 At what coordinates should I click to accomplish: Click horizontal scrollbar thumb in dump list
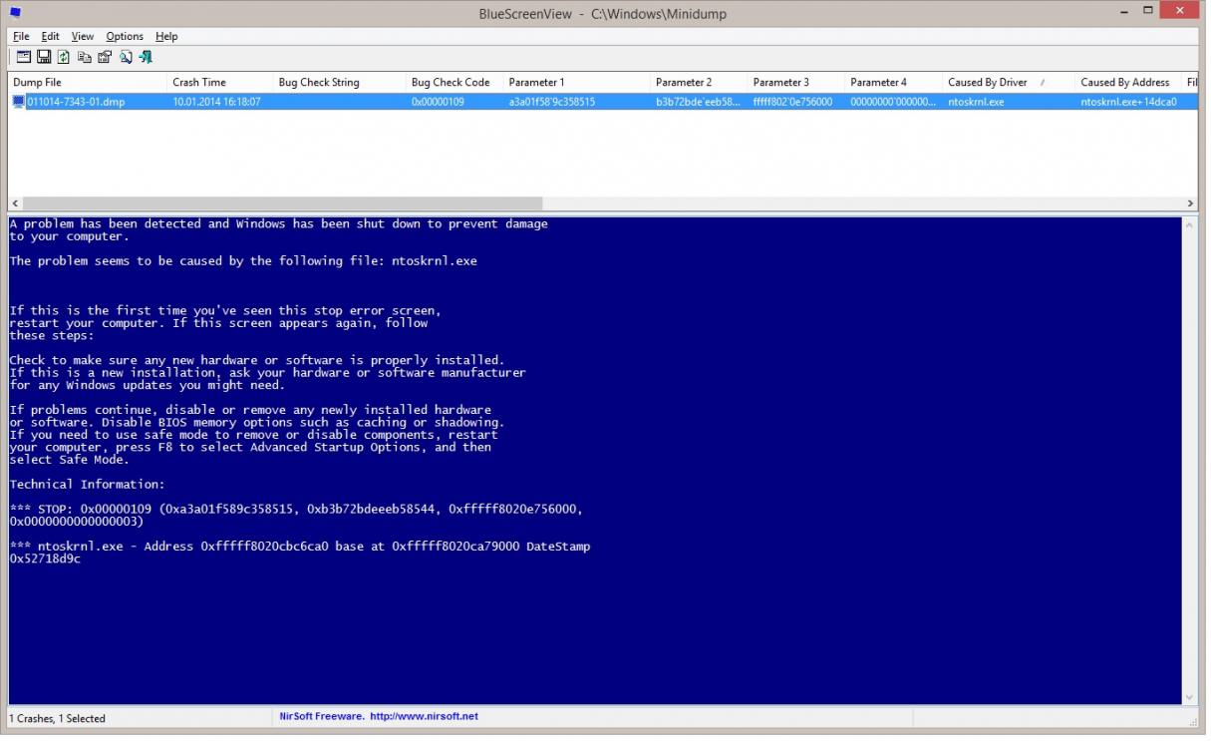(x=282, y=203)
